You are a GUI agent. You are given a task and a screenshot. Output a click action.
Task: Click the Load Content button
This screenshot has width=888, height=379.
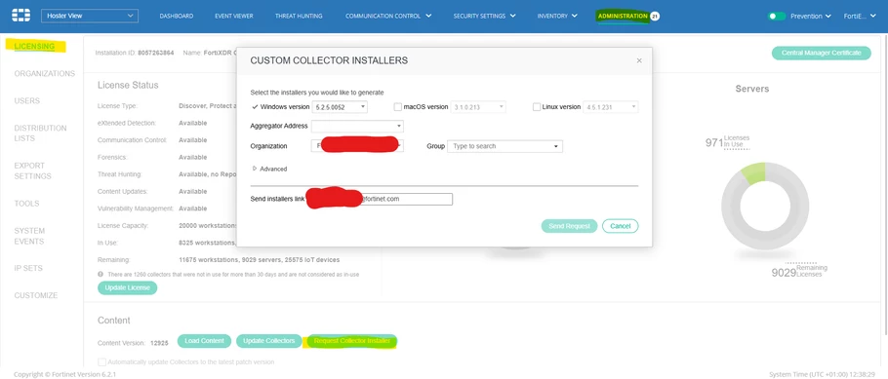pyautogui.click(x=205, y=341)
